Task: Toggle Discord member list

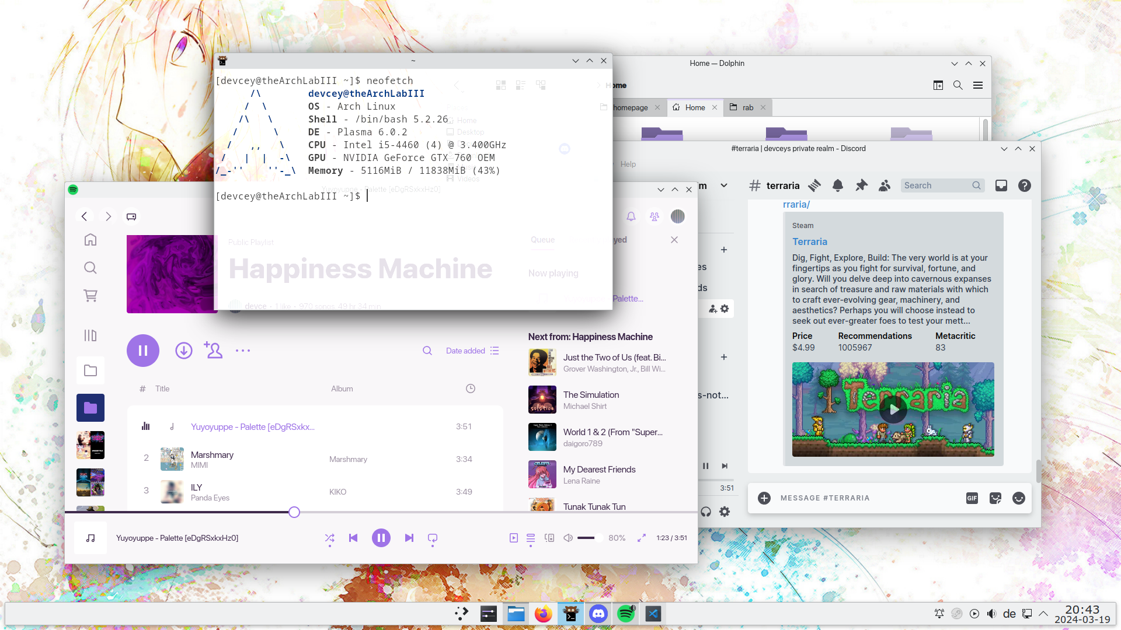Action: point(885,185)
